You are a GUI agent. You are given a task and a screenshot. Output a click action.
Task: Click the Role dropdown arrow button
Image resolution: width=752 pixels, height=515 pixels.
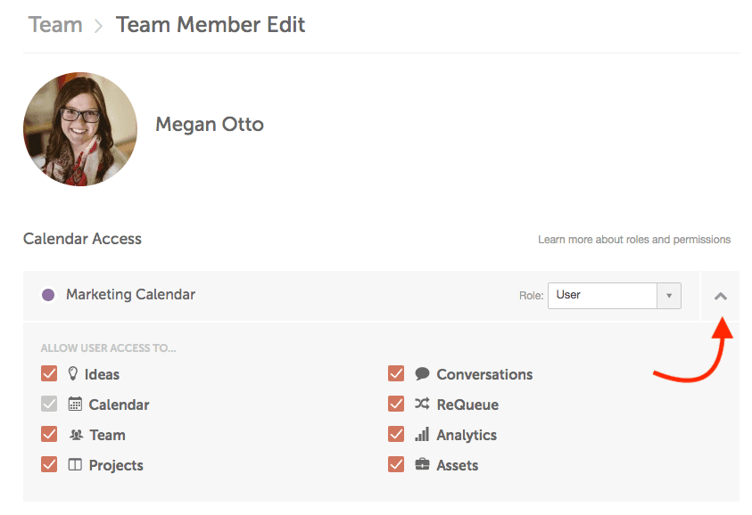(x=669, y=295)
